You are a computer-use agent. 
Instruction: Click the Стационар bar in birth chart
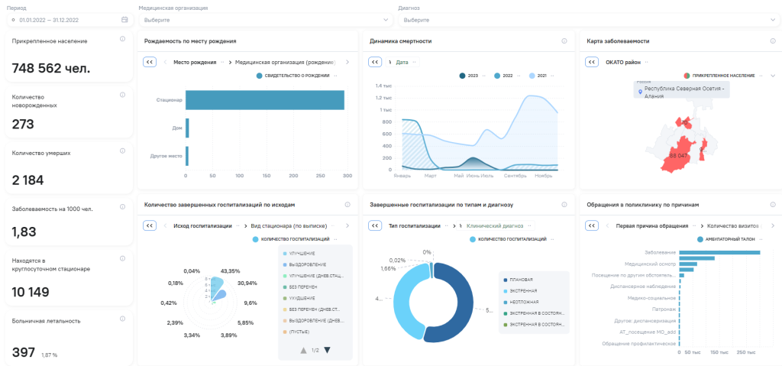click(264, 100)
